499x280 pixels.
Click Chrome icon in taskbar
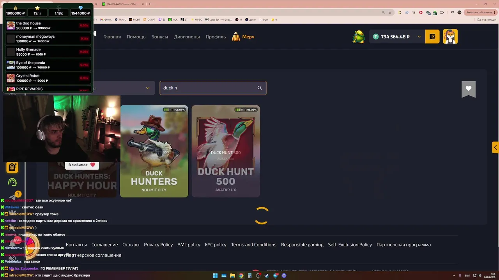[241, 276]
